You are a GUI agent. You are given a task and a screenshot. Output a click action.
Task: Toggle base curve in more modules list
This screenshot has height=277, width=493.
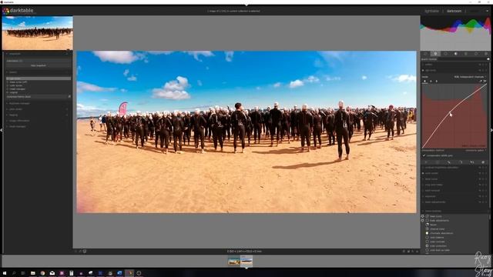coord(435,216)
